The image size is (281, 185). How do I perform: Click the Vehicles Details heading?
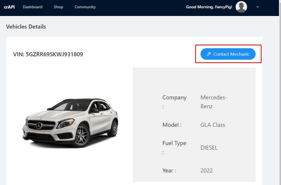click(x=26, y=27)
